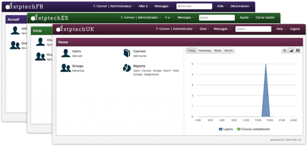Open the Mensajes dropdown in xtptechES
Viewport: 308px width, 147px height.
point(186,17)
